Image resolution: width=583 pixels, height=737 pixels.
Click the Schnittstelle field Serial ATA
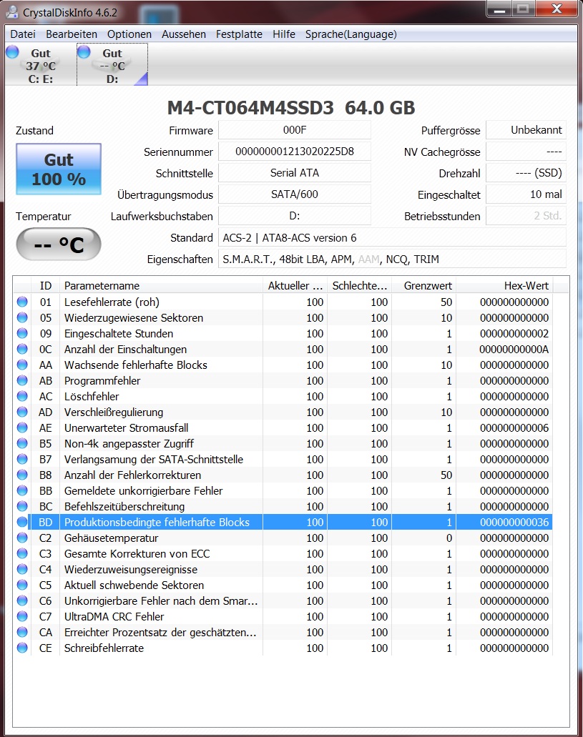[x=295, y=173]
